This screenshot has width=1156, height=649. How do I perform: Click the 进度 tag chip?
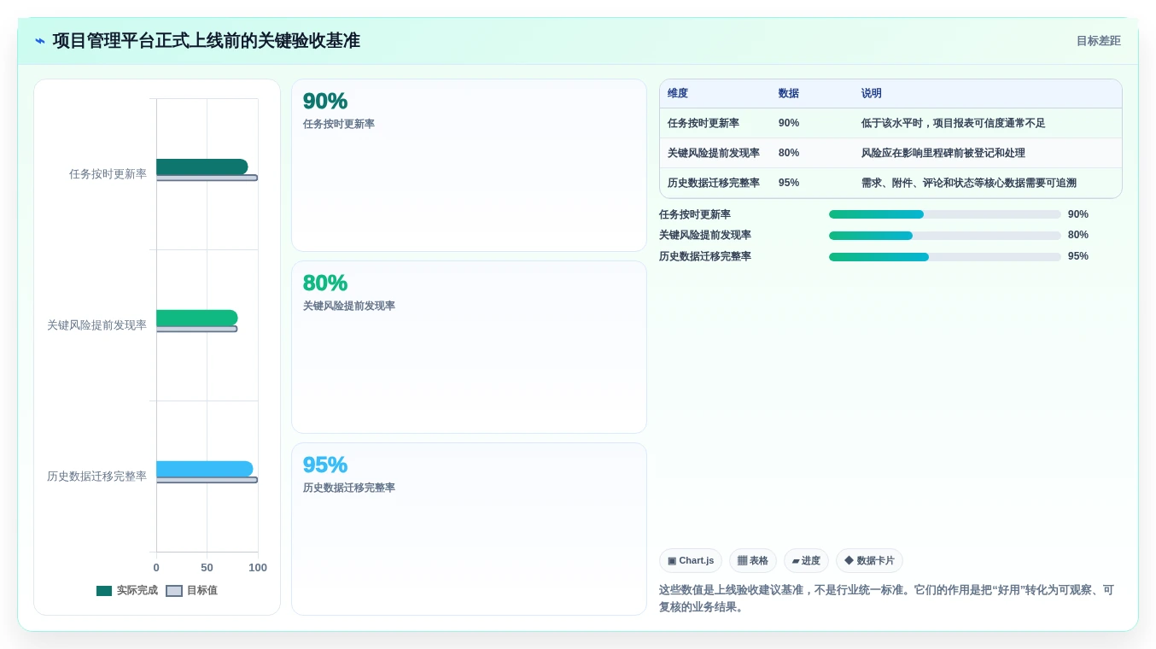806,561
